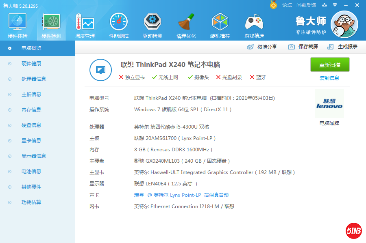Select 硬盘信息 in the left sidebar

pos(31,125)
